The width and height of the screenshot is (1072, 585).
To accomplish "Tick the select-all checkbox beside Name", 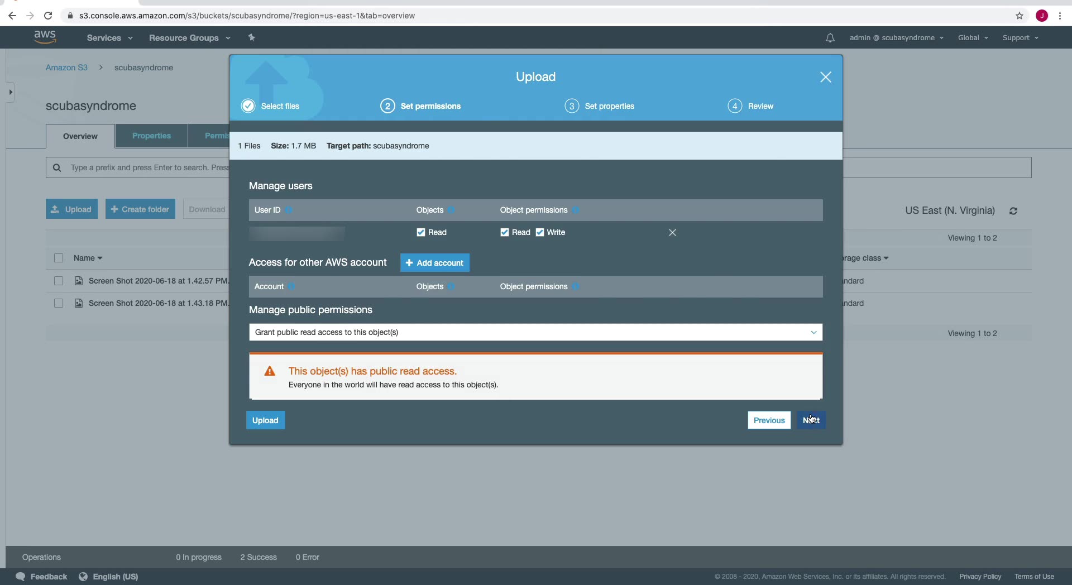I will 59,258.
